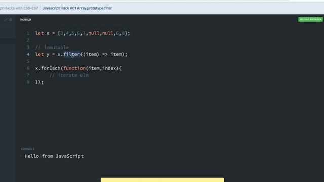Click line number 5 in the gutter

pos(28,61)
